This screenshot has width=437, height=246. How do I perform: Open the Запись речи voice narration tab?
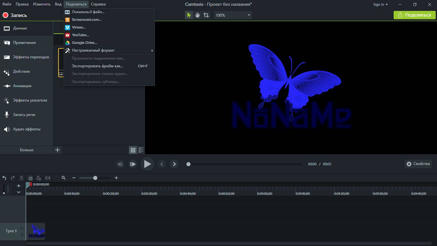coord(26,115)
